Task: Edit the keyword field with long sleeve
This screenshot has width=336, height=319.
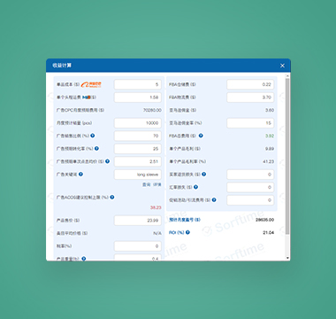Action: click(138, 175)
